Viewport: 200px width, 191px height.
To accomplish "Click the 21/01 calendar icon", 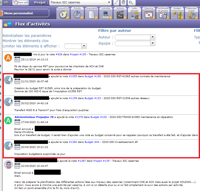I will tap(17, 81).
